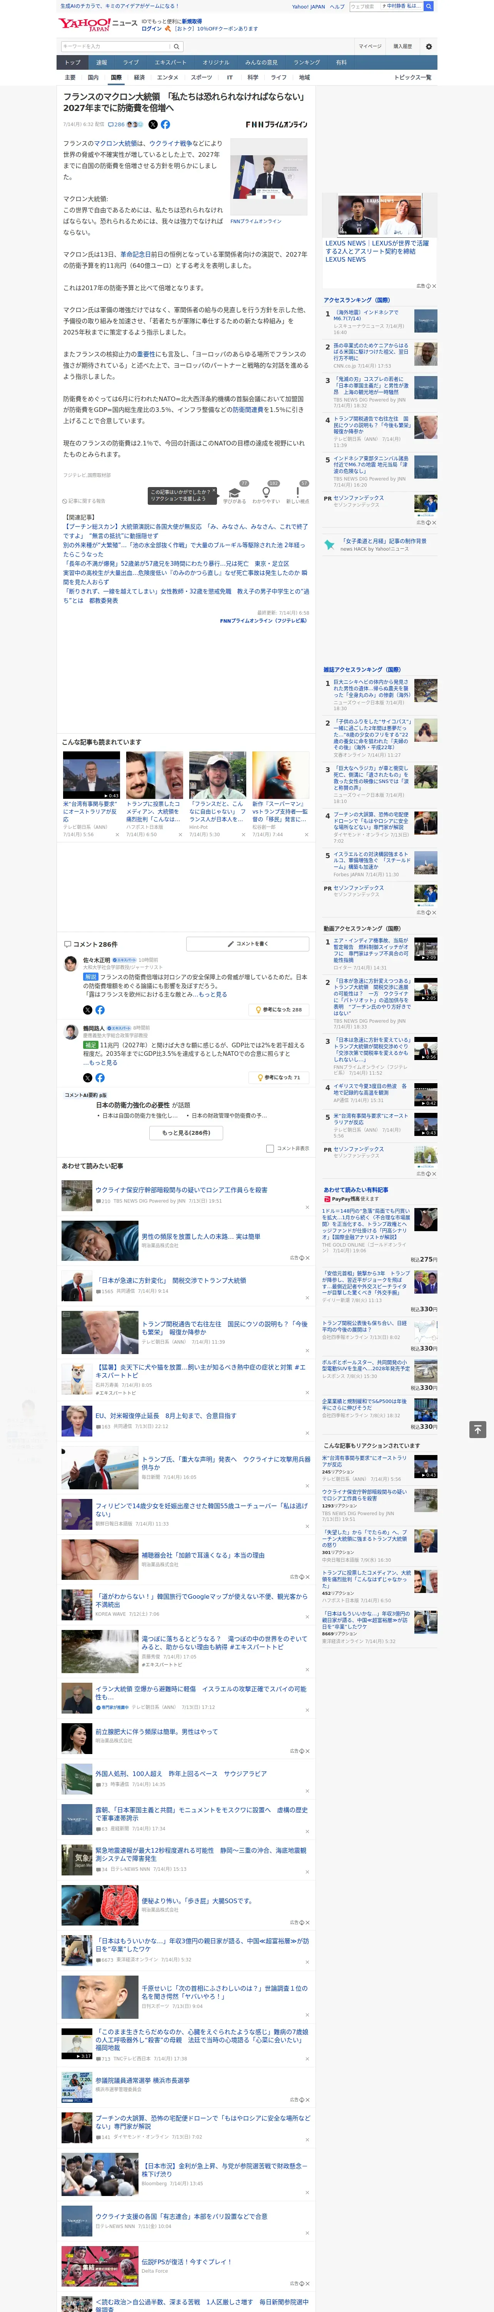
Task: Open the ヘルプ link in the header
Action: [x=337, y=6]
